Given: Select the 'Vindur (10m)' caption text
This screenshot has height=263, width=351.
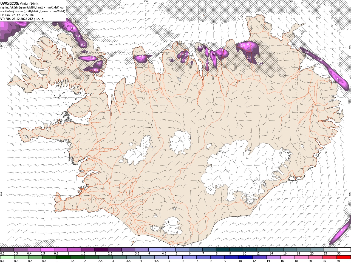Looking at the screenshot, I should tap(29, 3).
